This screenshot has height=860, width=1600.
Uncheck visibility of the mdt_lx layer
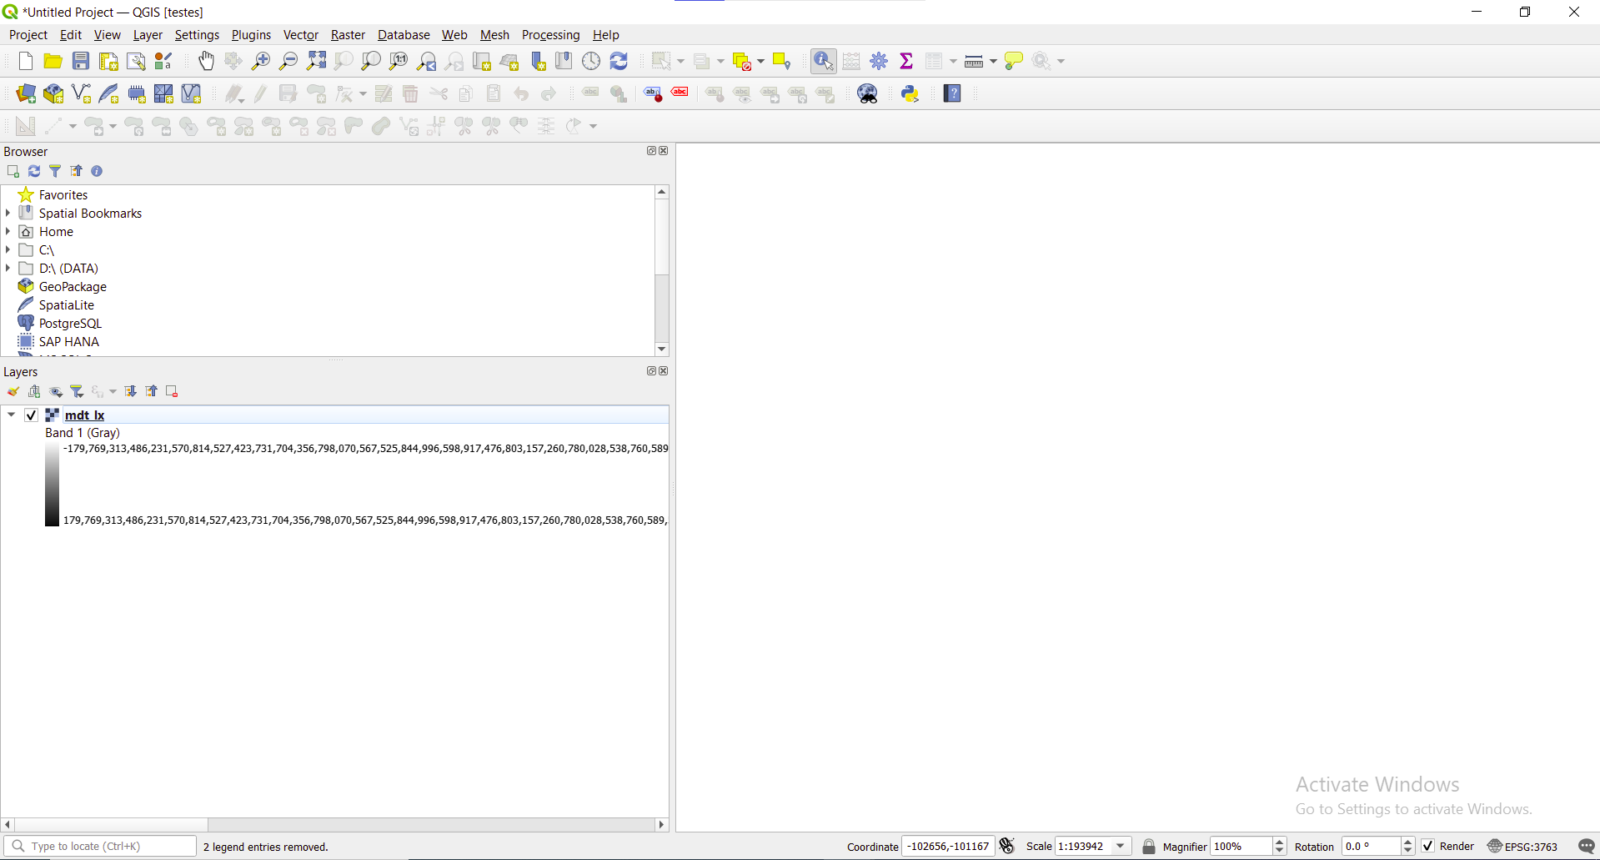point(31,415)
